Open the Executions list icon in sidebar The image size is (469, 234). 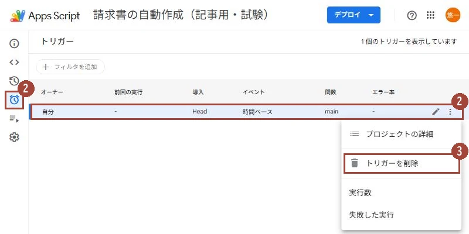tap(14, 119)
